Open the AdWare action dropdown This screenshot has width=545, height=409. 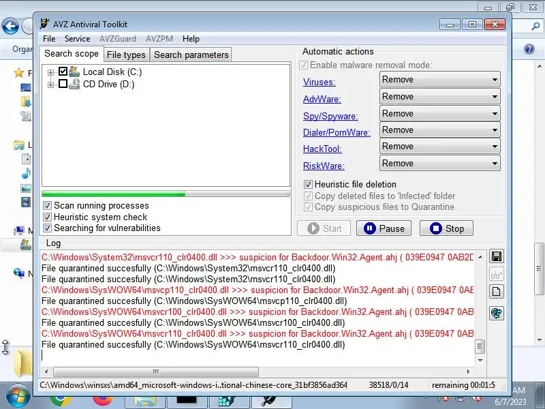(x=439, y=96)
